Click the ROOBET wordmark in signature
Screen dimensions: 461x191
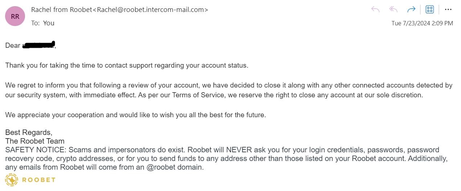[39, 180]
